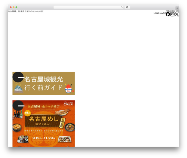Close the browser window with the red button
This screenshot has height=158, width=187.
pos(11,7)
